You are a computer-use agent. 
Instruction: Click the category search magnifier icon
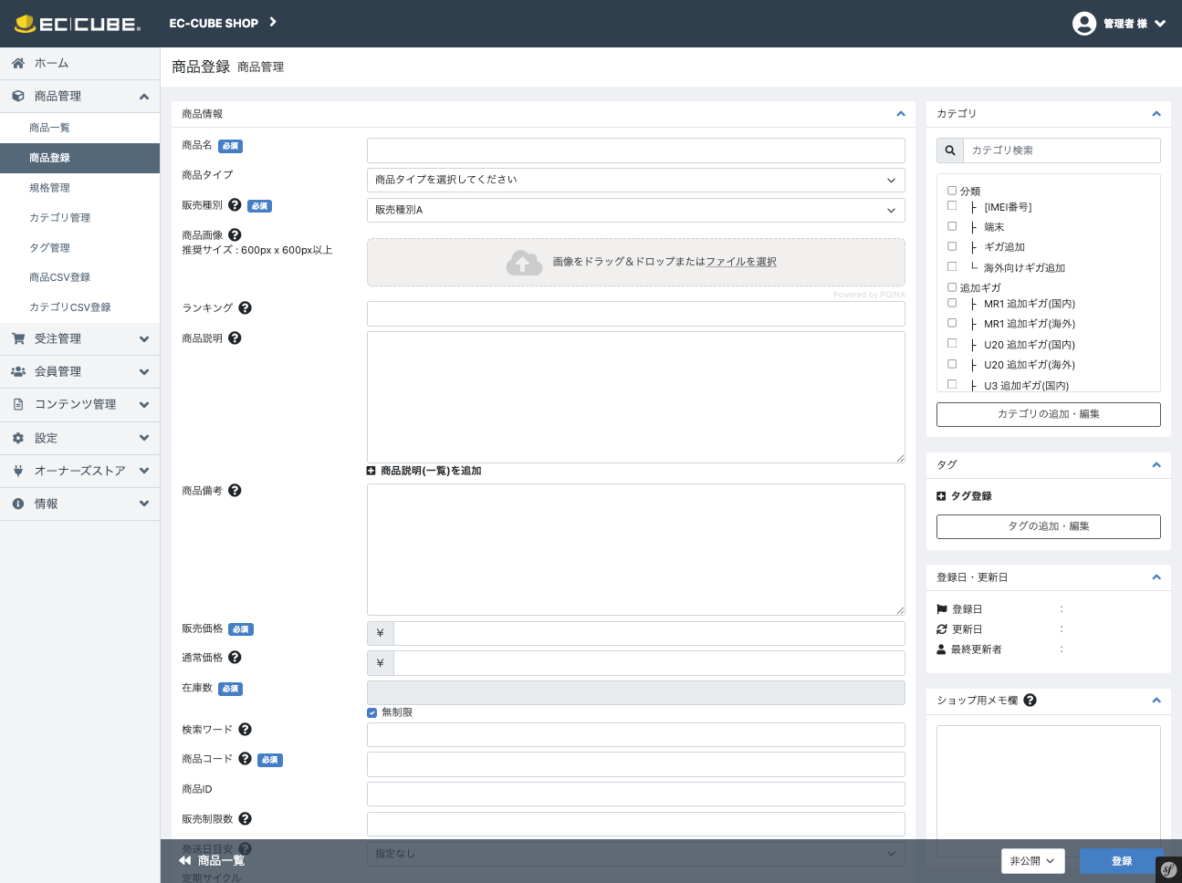[950, 151]
